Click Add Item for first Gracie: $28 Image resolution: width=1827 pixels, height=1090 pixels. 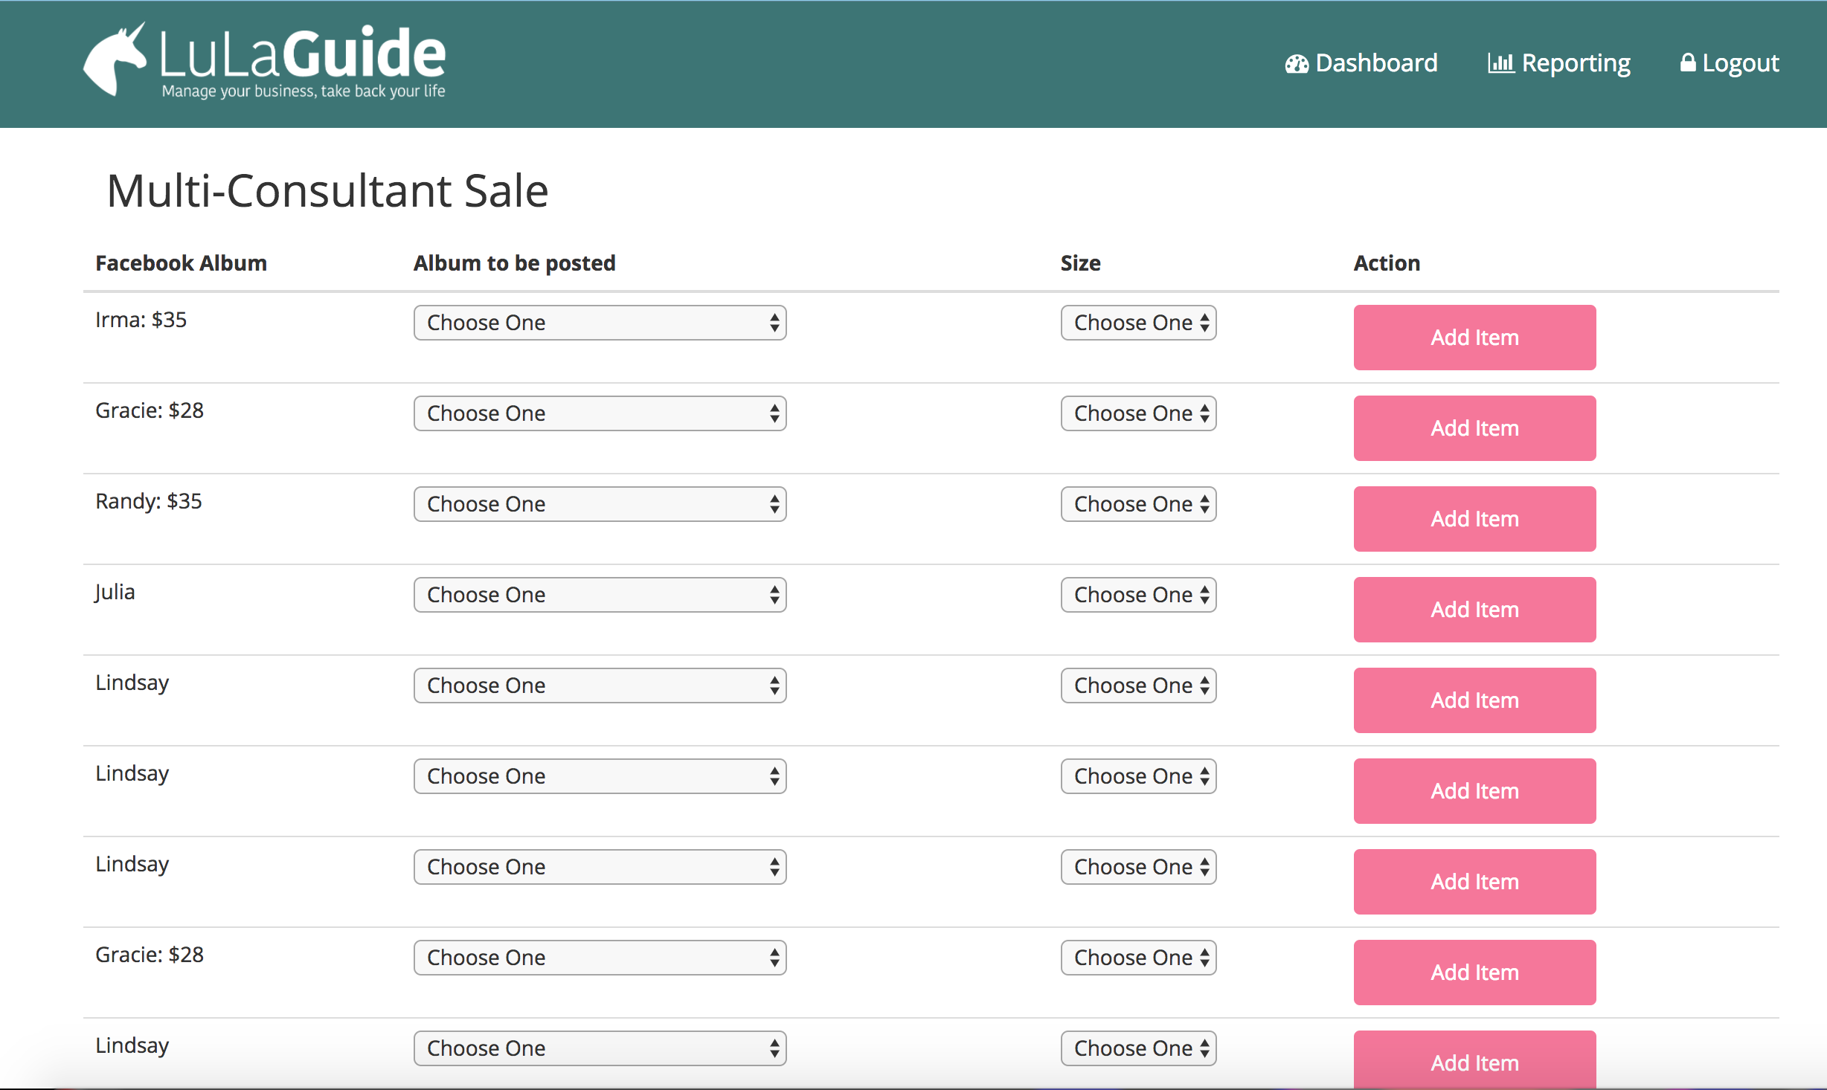click(1474, 428)
